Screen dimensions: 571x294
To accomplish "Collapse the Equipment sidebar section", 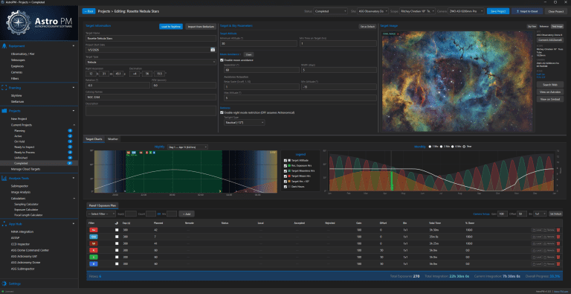I will [74, 46].
